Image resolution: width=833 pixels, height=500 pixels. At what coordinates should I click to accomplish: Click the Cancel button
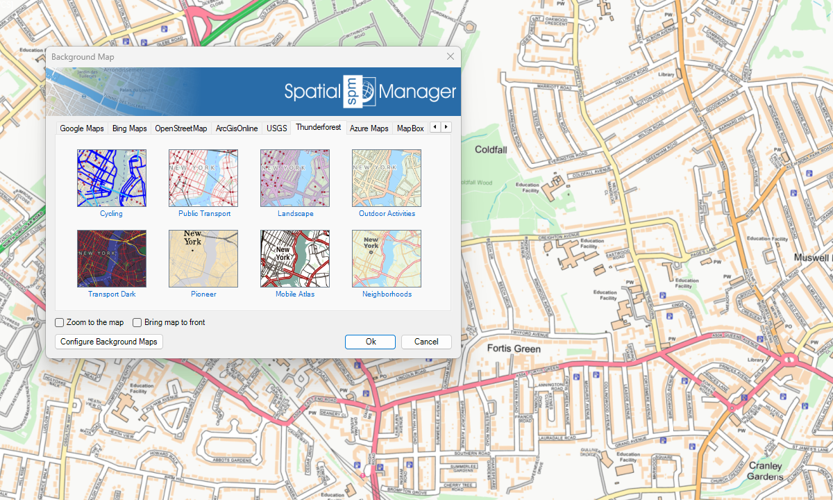tap(426, 342)
